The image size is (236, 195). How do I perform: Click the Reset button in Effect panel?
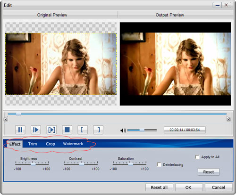(209, 172)
